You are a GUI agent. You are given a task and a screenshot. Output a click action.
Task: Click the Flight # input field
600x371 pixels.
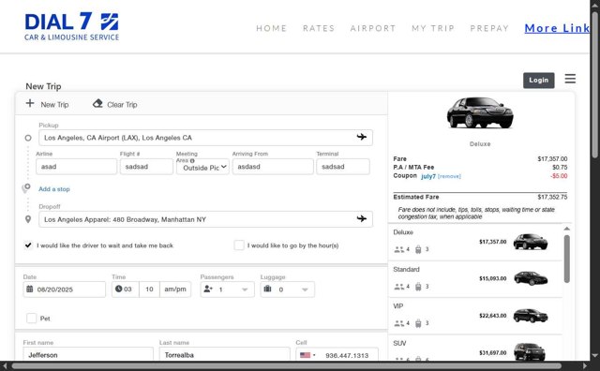(146, 167)
